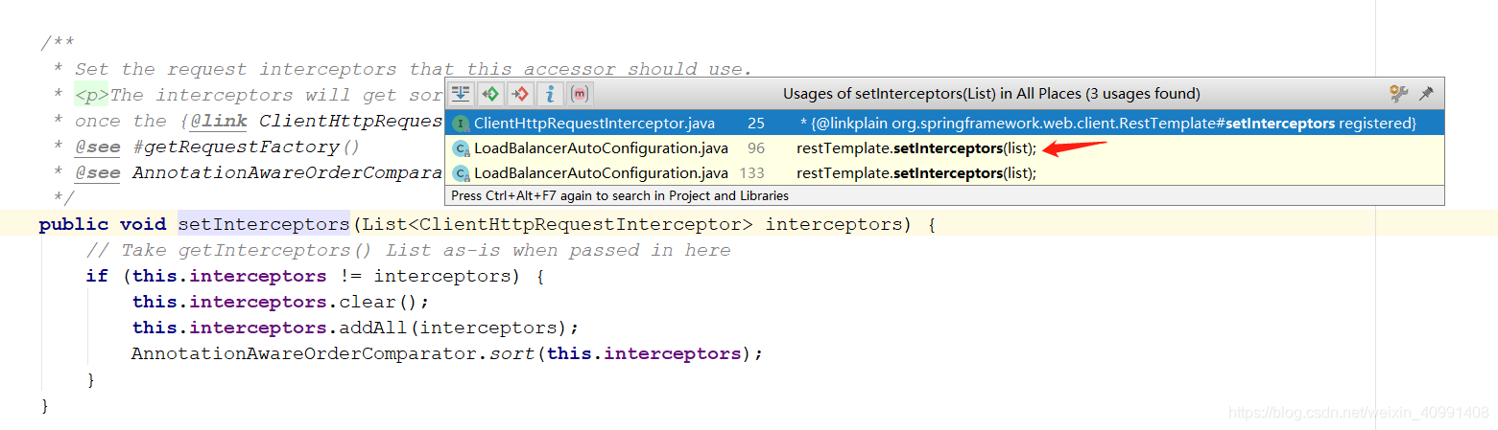Click restTemplate.setInterceptors(list) on line 96 row

pos(916,148)
